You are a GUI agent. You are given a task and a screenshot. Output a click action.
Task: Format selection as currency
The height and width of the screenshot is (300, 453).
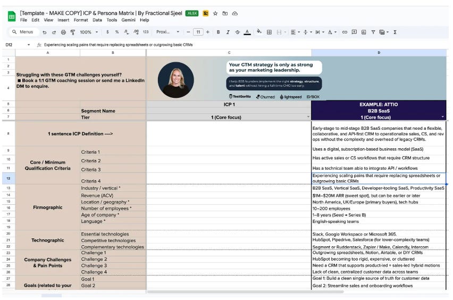tap(107, 32)
